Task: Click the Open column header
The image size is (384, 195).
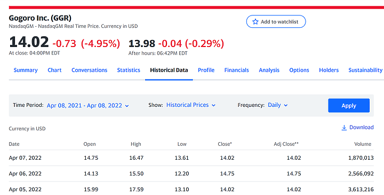Action: 90,144
